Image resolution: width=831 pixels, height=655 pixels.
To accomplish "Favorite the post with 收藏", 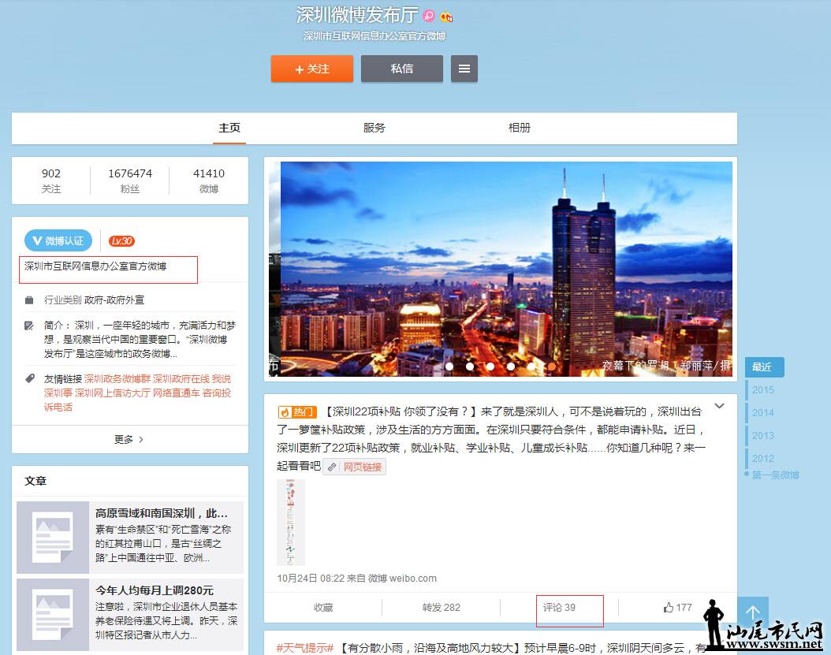I will 322,607.
